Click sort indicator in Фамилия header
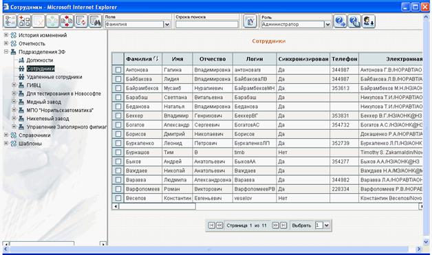Viewport: 432px width, 255px height. [x=156, y=58]
